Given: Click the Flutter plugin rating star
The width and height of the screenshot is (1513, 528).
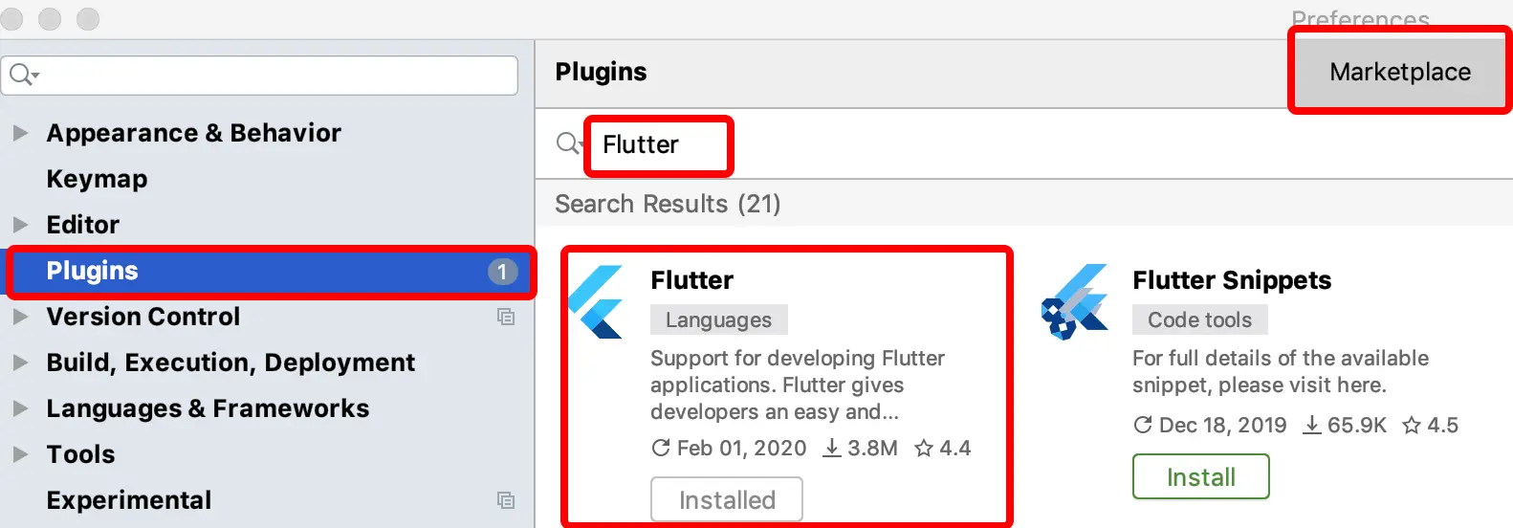Looking at the screenshot, I should pyautogui.click(x=924, y=449).
